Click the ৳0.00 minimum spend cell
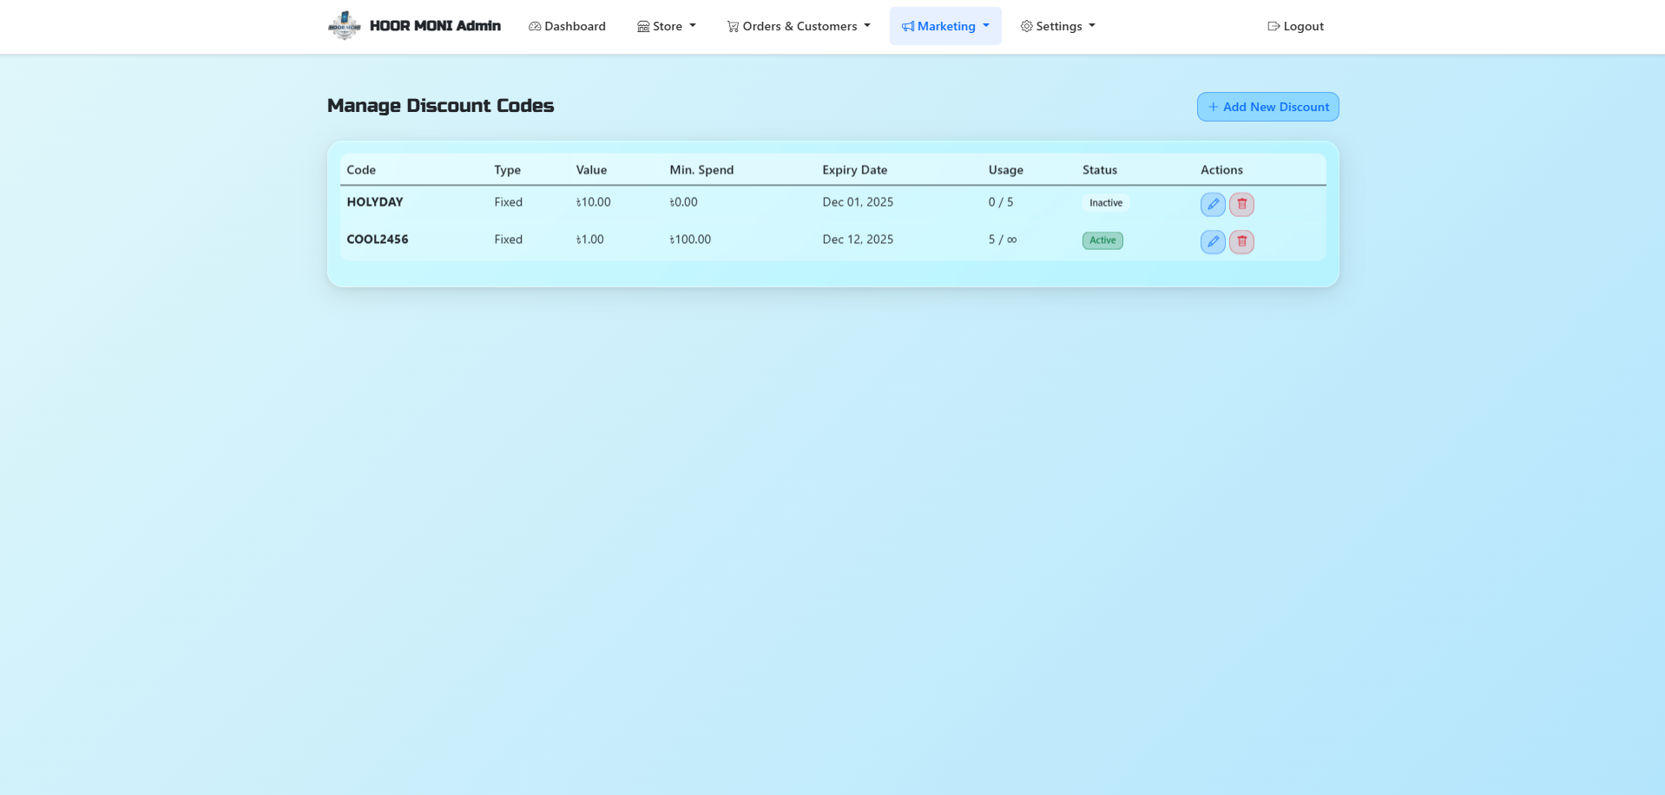Viewport: 1665px width, 795px height. [683, 202]
